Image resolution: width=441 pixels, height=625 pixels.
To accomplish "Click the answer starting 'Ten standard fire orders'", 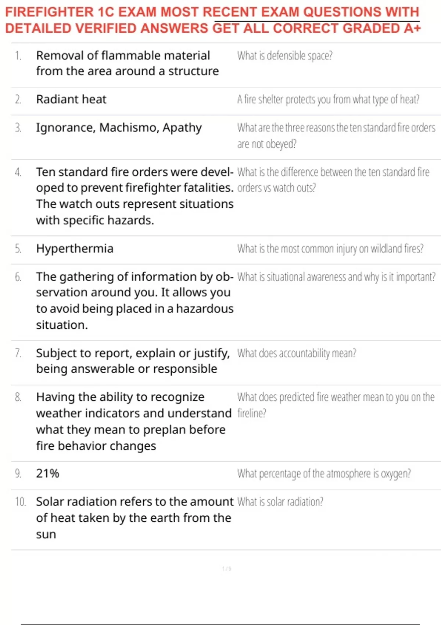I will tap(135, 196).
